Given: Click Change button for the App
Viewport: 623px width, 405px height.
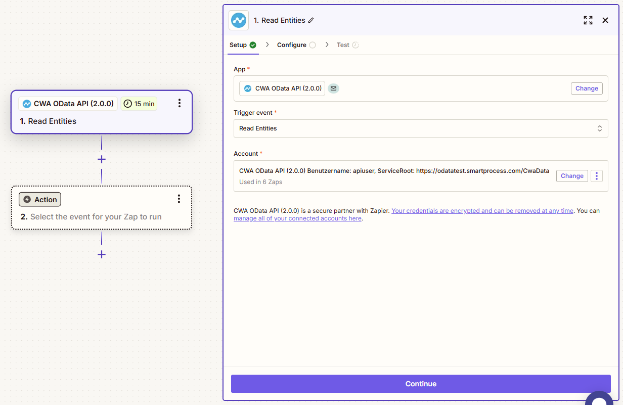Looking at the screenshot, I should 587,88.
